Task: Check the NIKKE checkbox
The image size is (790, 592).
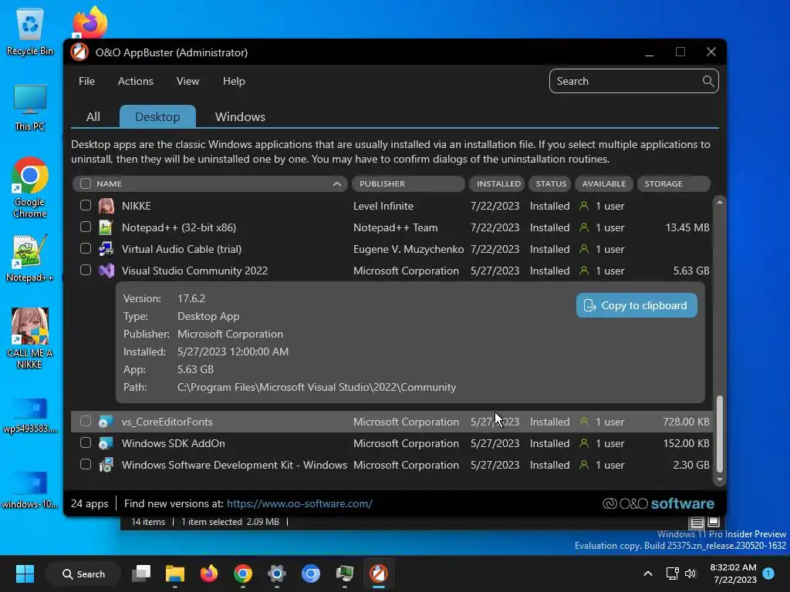Action: tap(86, 205)
